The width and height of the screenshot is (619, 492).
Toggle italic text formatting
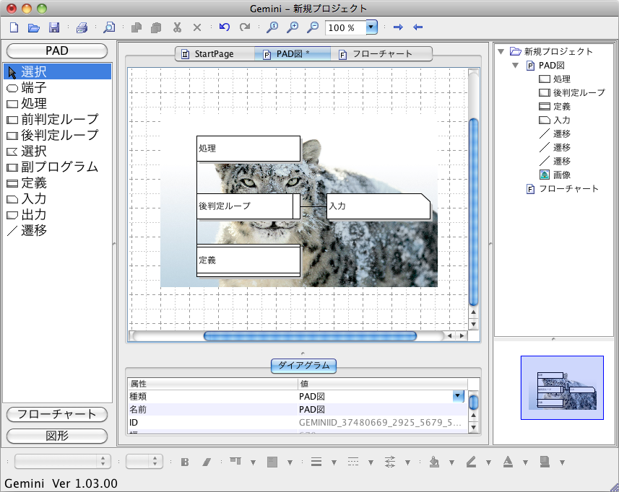point(206,462)
